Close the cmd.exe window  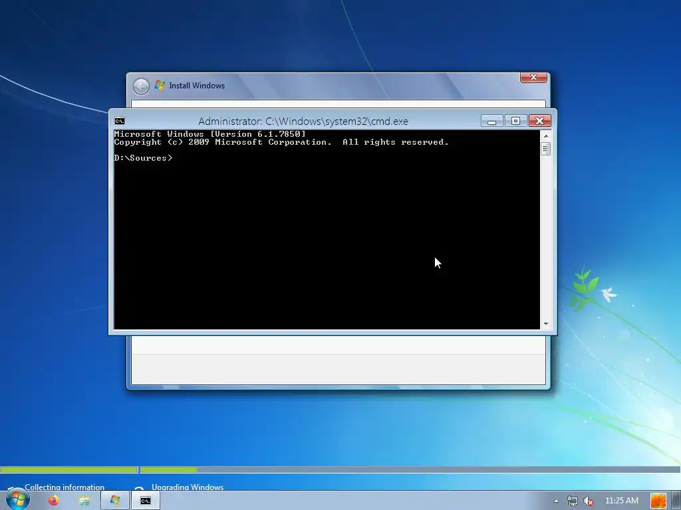click(540, 121)
